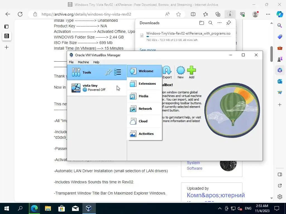Image resolution: width=286 pixels, height=214 pixels.
Task: Click the New virtual machine button
Action: [x=181, y=72]
